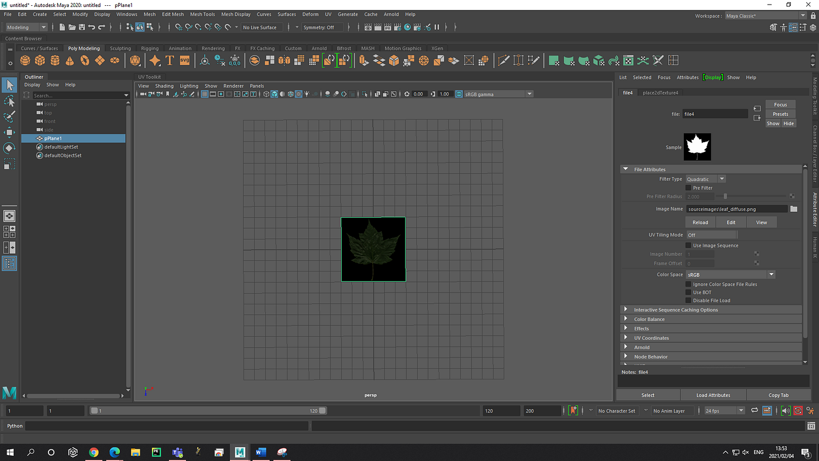Image resolution: width=819 pixels, height=461 pixels.
Task: Open the Mesh Tools menu
Action: click(x=202, y=14)
